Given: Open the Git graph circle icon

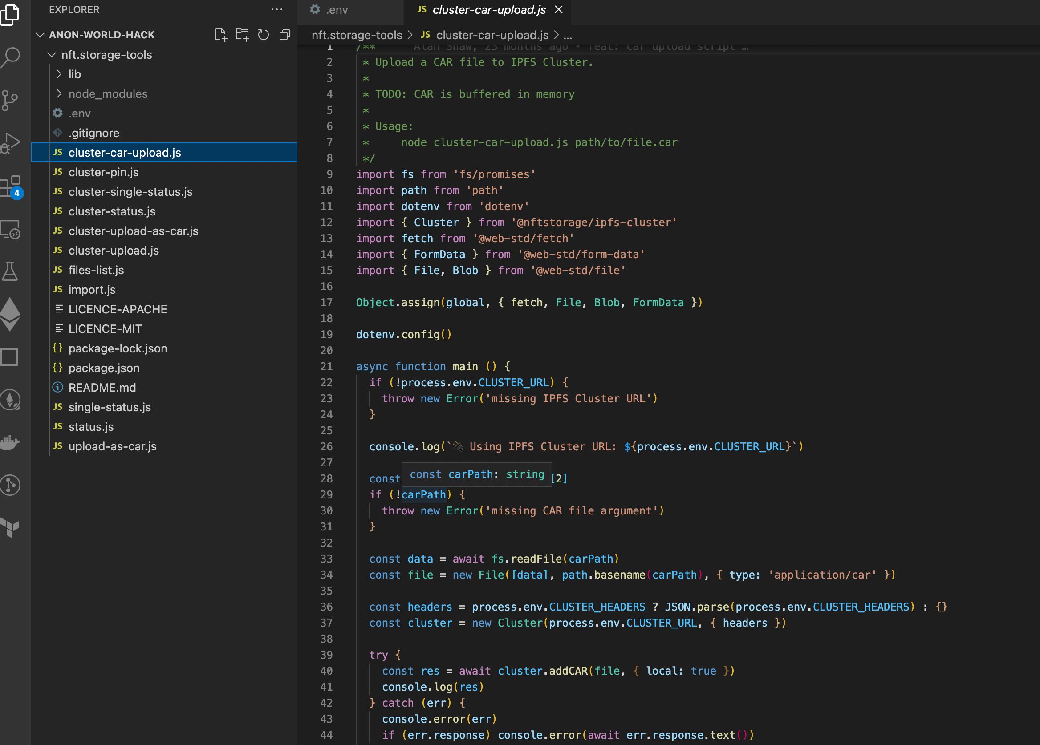Looking at the screenshot, I should click(10, 485).
